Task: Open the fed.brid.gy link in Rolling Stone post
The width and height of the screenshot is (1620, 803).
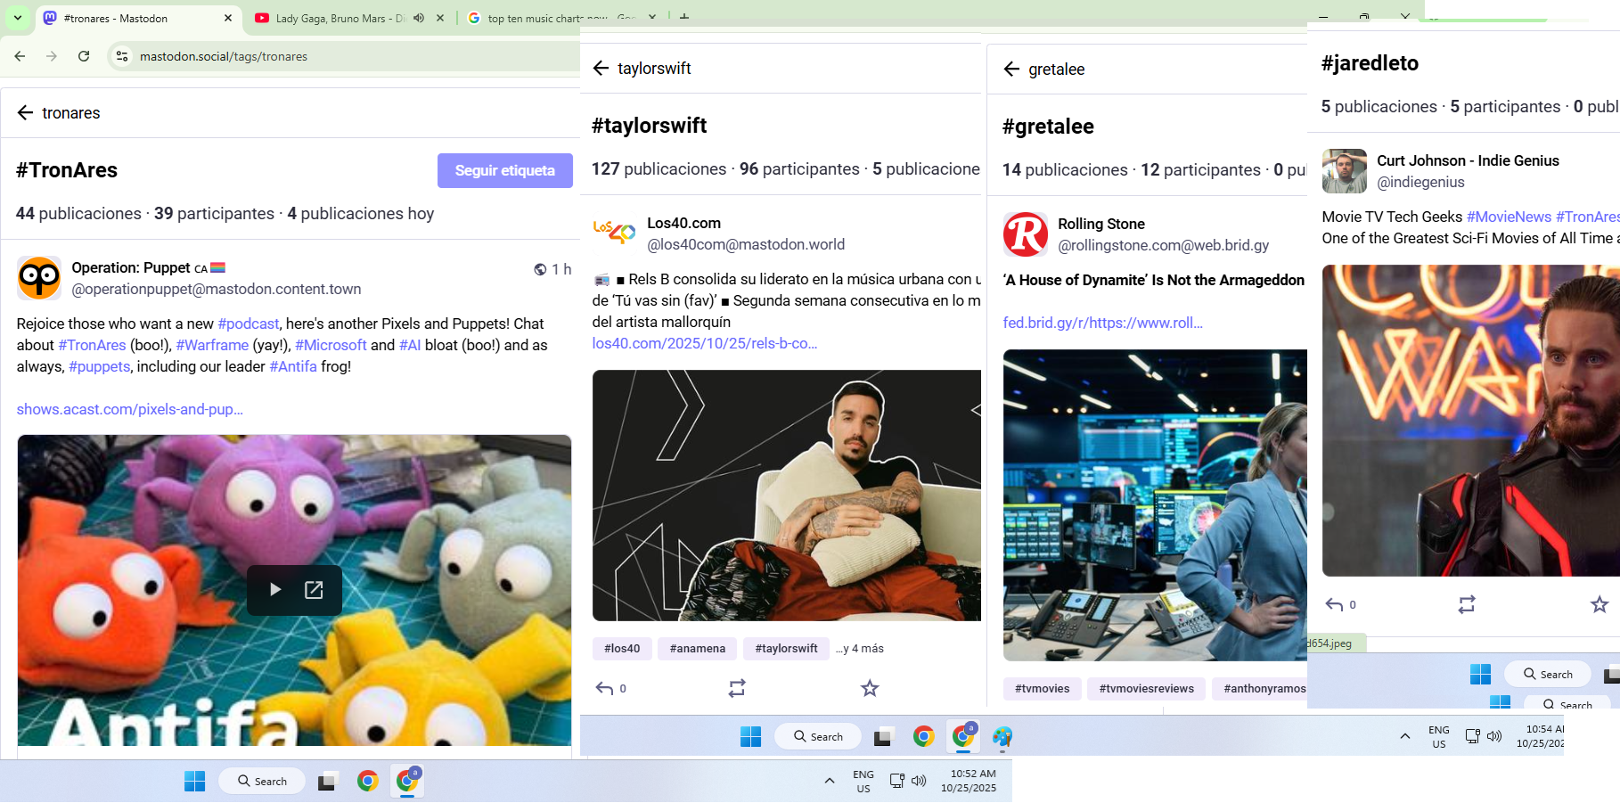Action: click(x=1103, y=323)
